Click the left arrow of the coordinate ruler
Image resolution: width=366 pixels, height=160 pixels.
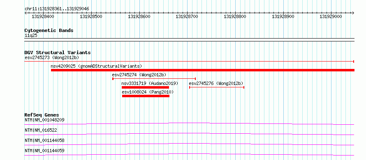click(x=25, y=13)
